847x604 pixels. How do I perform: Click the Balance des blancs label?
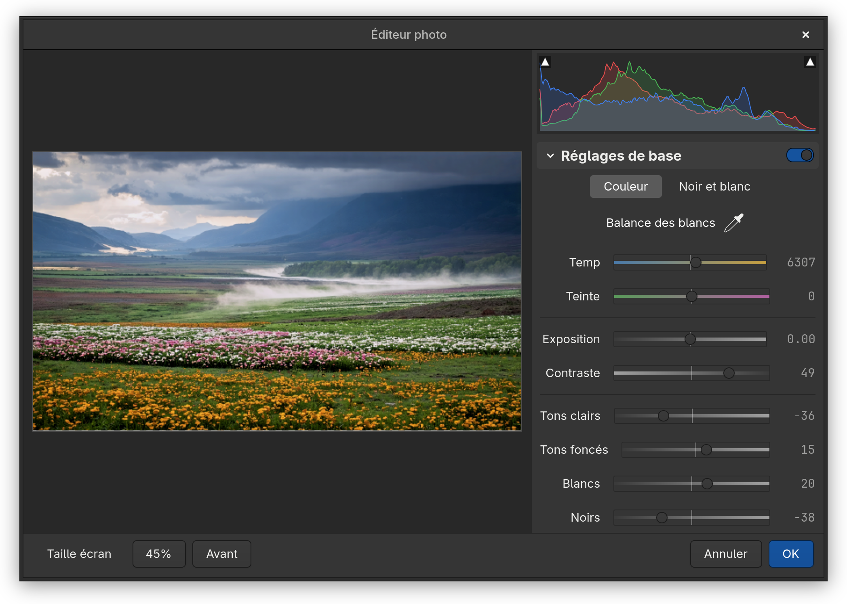661,223
